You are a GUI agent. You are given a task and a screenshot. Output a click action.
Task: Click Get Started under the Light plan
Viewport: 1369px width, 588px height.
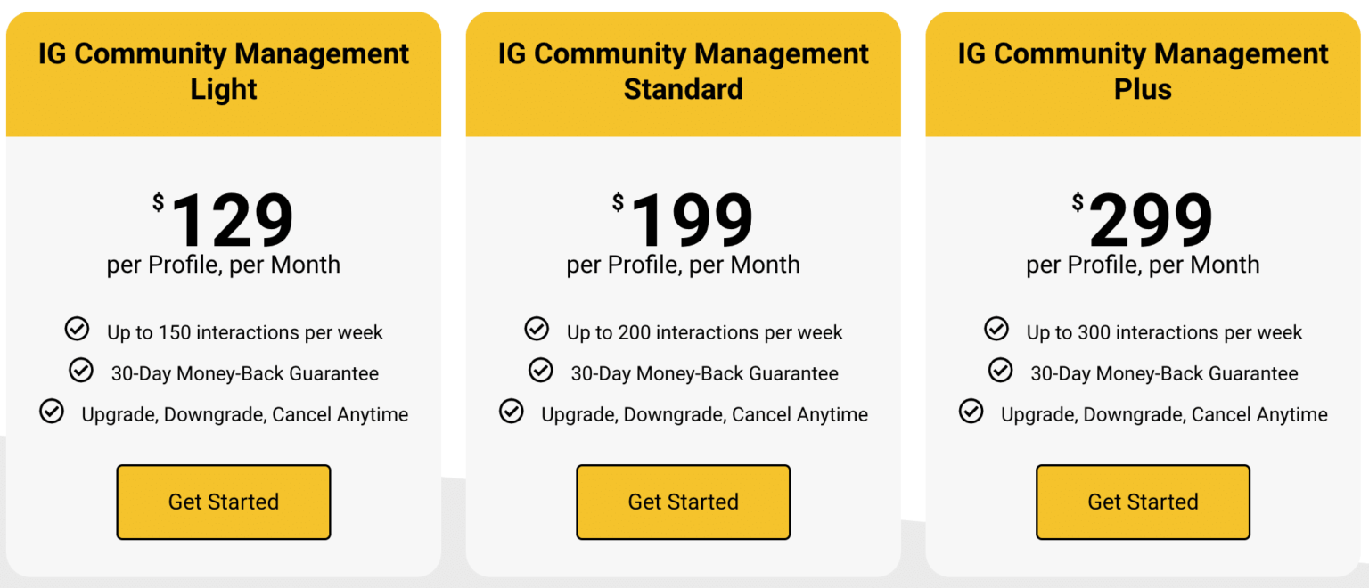(x=223, y=502)
